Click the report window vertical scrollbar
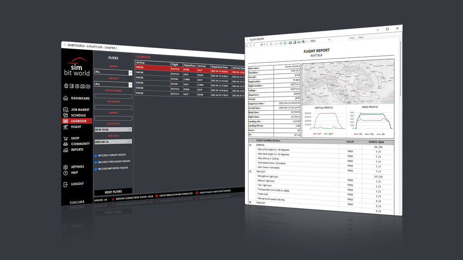 399,68
